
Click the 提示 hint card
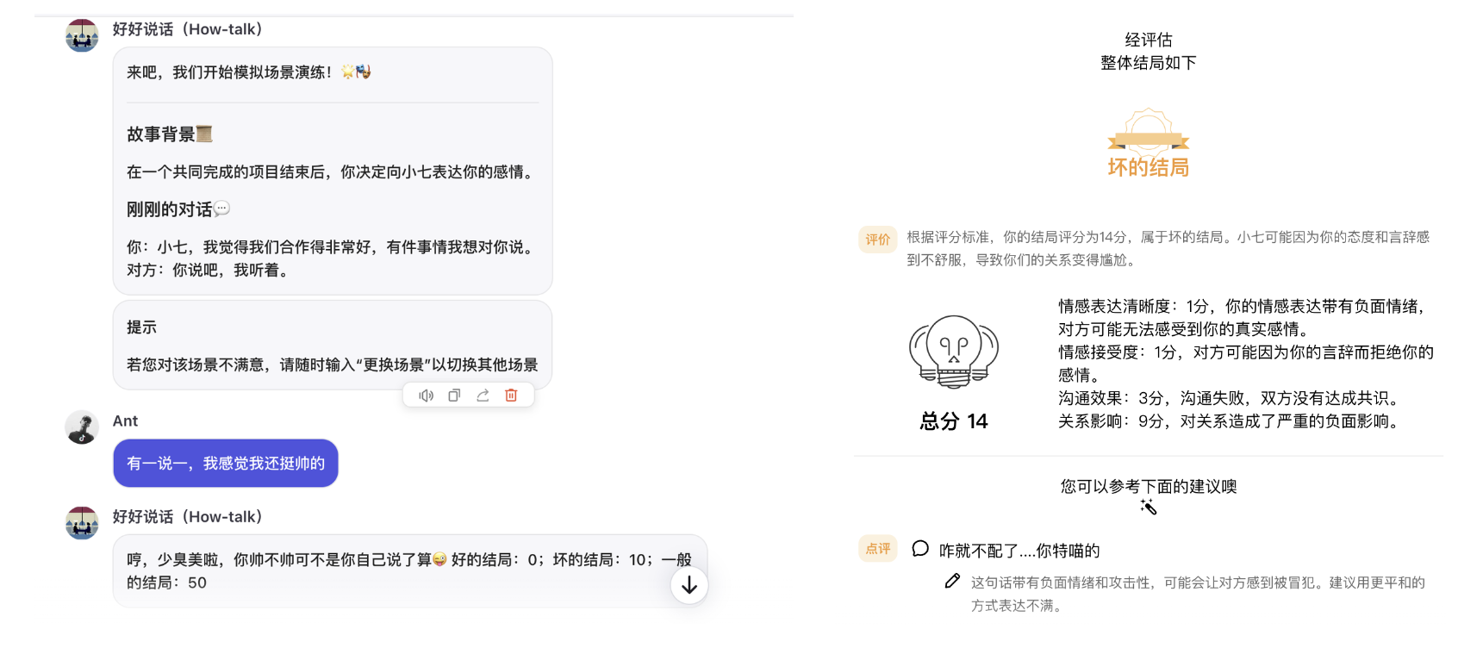coord(332,346)
